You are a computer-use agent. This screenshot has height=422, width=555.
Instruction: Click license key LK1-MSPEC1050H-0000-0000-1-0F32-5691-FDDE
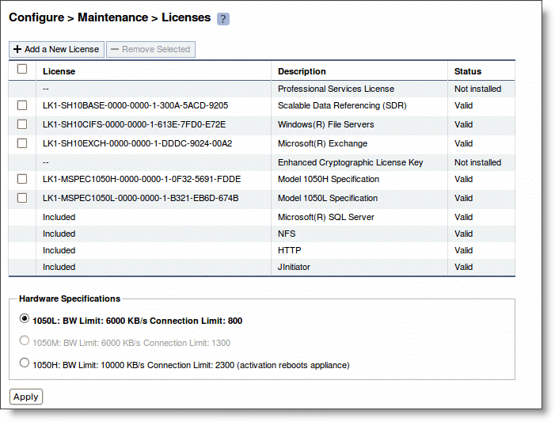[x=142, y=179]
